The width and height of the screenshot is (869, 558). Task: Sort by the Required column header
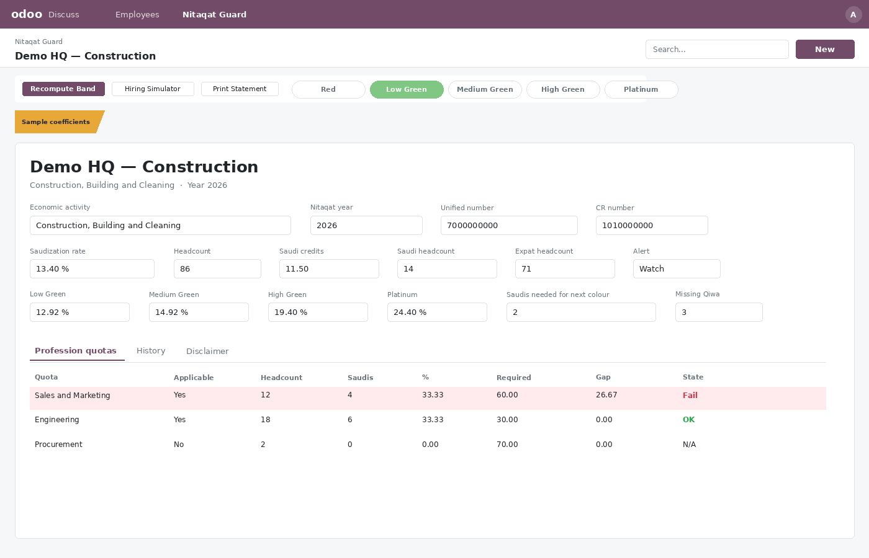(x=514, y=377)
